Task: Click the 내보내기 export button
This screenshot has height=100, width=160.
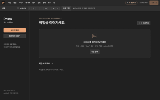Action: [x=154, y=3]
